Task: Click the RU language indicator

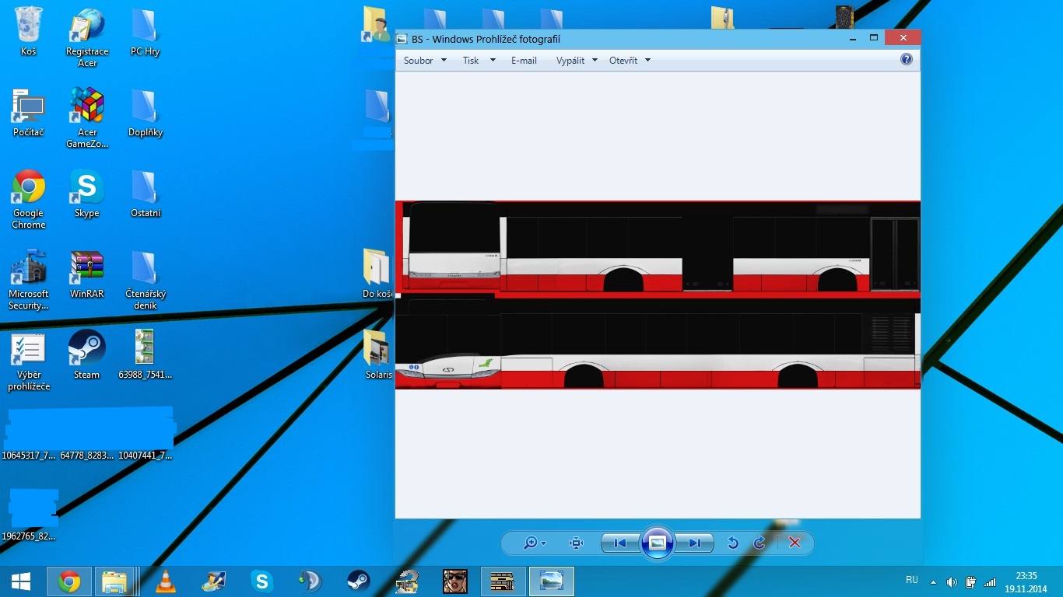Action: pos(911,580)
